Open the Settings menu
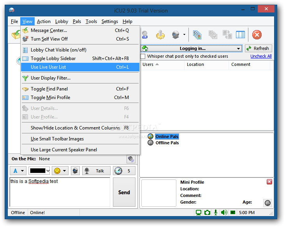285x227 pixels. [x=110, y=21]
